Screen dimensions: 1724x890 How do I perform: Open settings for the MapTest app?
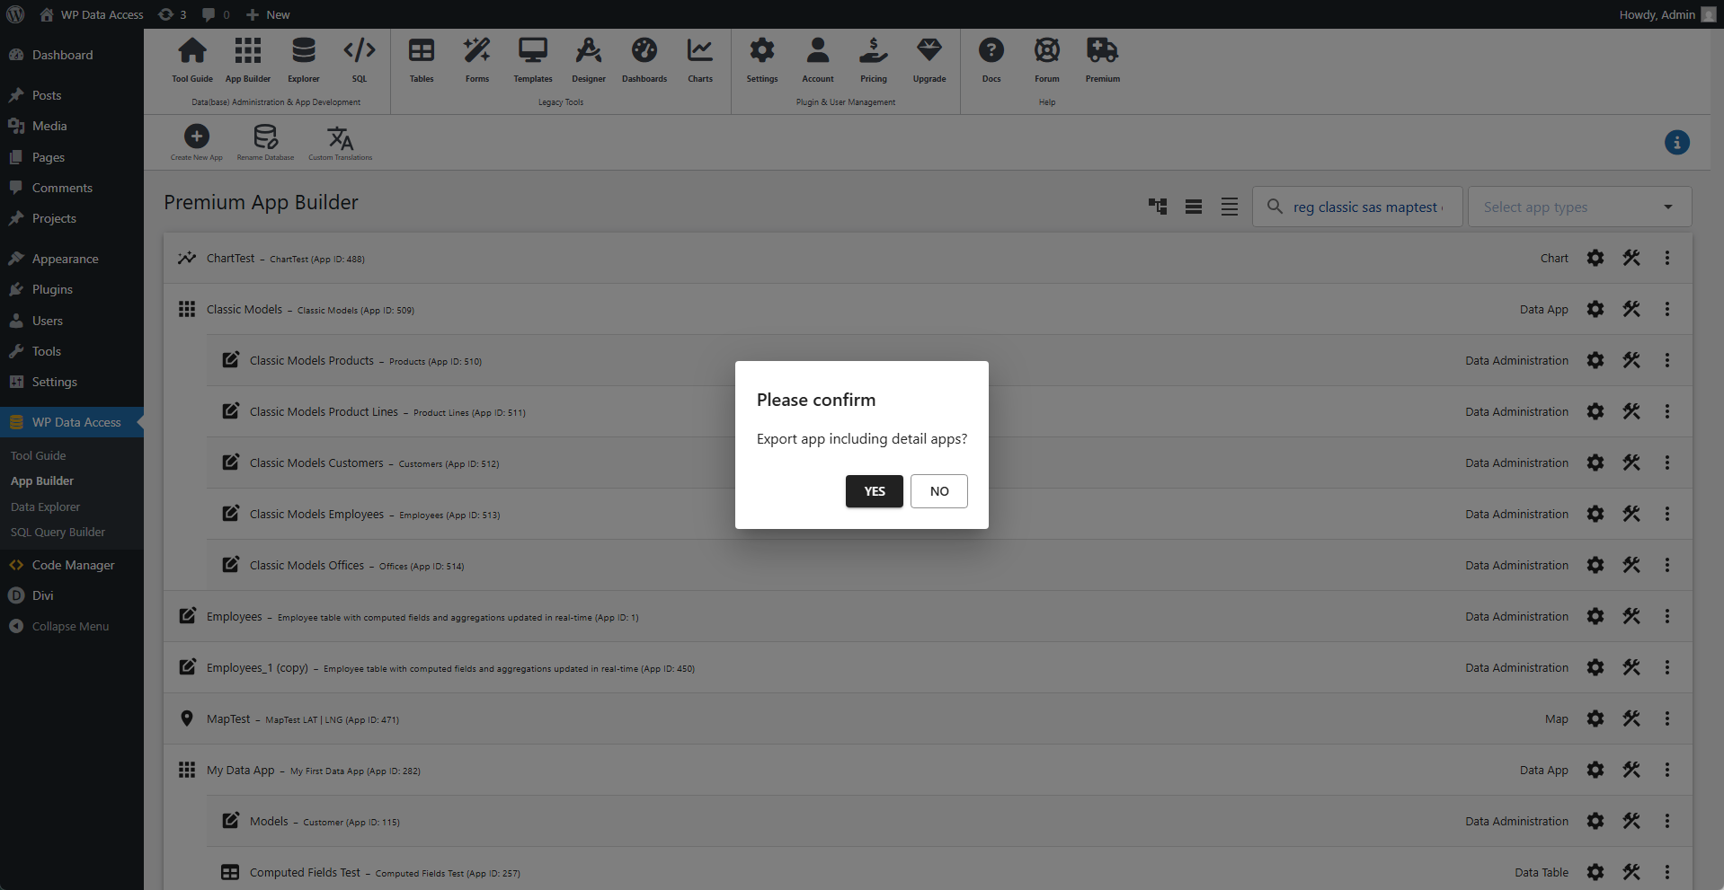coord(1595,718)
